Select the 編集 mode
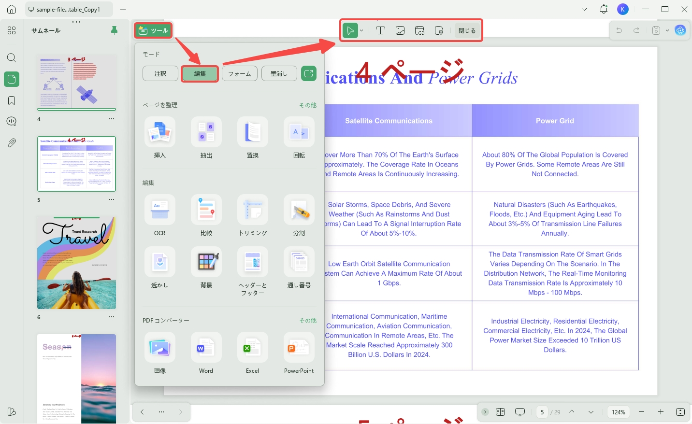The width and height of the screenshot is (692, 424). click(200, 73)
